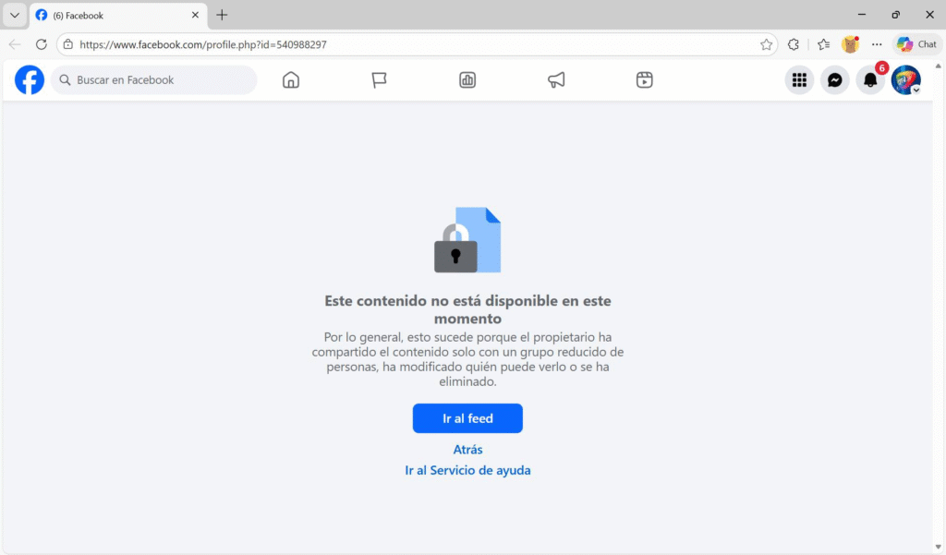The image size is (946, 555).
Task: Go to the Home feed icon
Action: coord(291,79)
